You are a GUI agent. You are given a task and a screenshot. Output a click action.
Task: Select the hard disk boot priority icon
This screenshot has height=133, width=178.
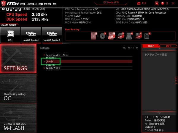[x=94, y=36]
